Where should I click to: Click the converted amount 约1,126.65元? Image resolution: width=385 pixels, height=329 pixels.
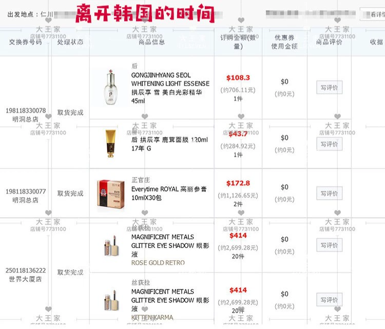(238, 196)
